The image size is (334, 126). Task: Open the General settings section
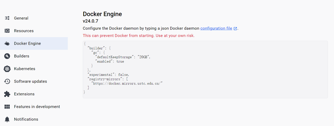34,18
